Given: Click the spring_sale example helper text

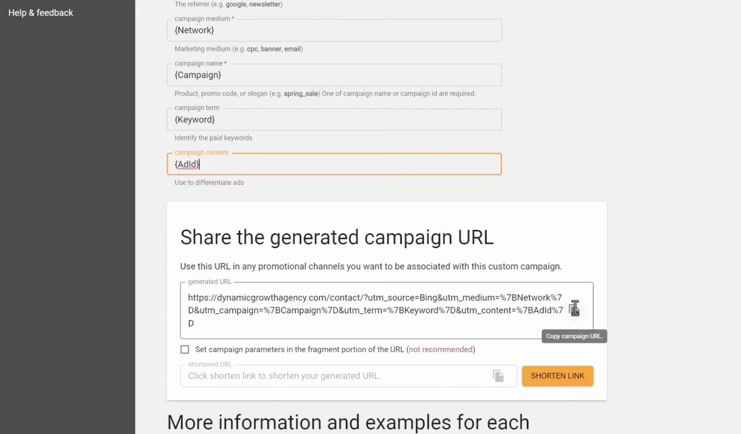Looking at the screenshot, I should pos(325,93).
